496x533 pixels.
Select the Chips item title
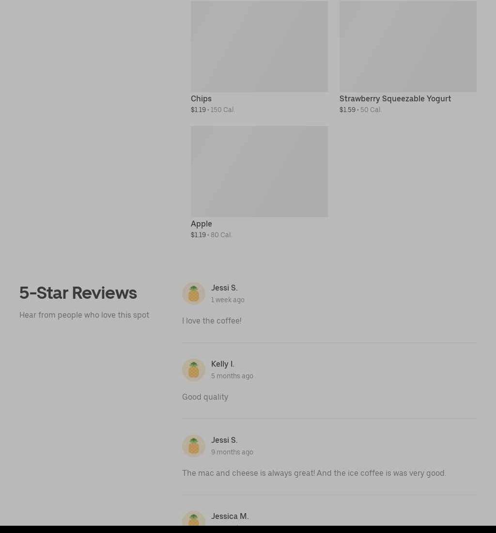coord(201,98)
